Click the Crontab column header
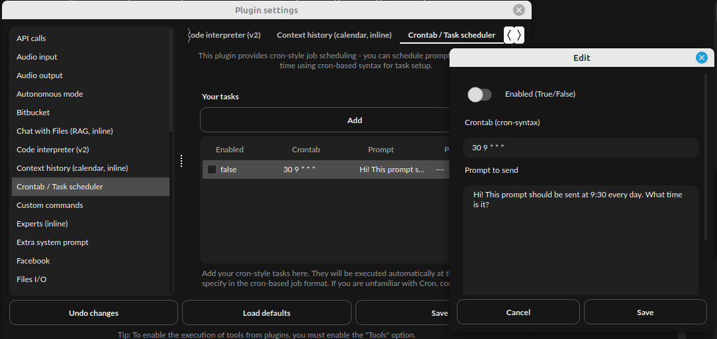This screenshot has height=339, width=717. [x=306, y=150]
